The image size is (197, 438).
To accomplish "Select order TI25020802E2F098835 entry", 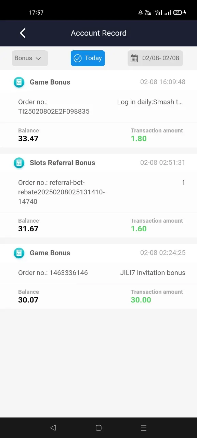I will (x=54, y=107).
